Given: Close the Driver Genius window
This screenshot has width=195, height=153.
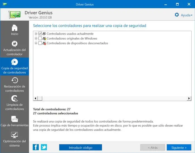Looking at the screenshot, I should coord(189,4).
